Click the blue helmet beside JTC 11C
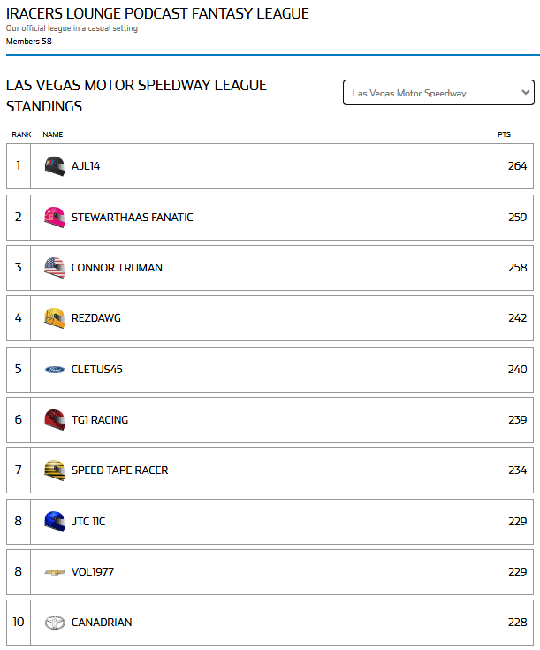This screenshot has height=650, width=540. pyautogui.click(x=55, y=522)
